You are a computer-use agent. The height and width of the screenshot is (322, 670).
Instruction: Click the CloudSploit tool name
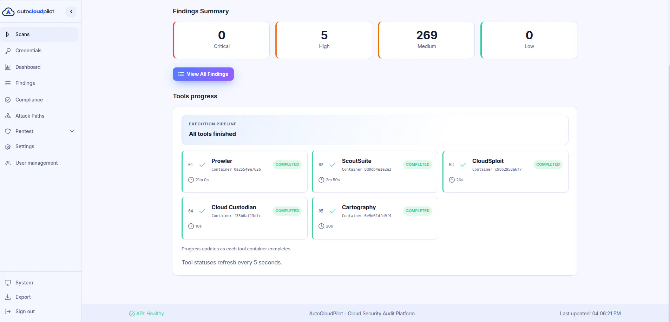coord(488,161)
